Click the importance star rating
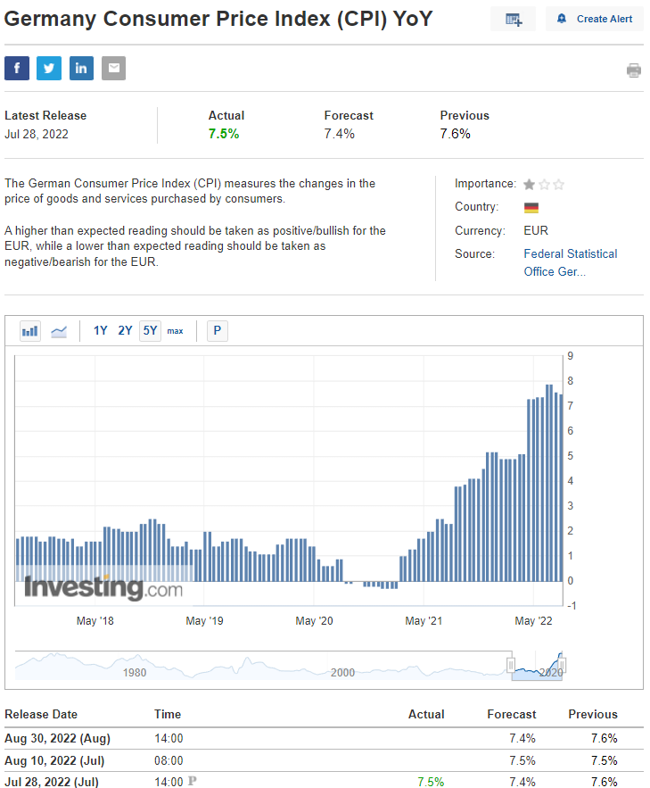650x788 pixels. (x=544, y=185)
